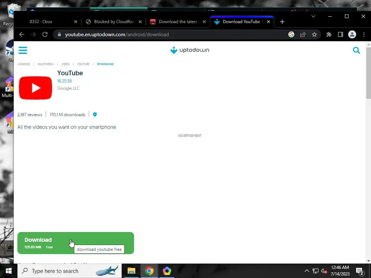Click the DOWNLOAD breadcrumb

(105, 64)
